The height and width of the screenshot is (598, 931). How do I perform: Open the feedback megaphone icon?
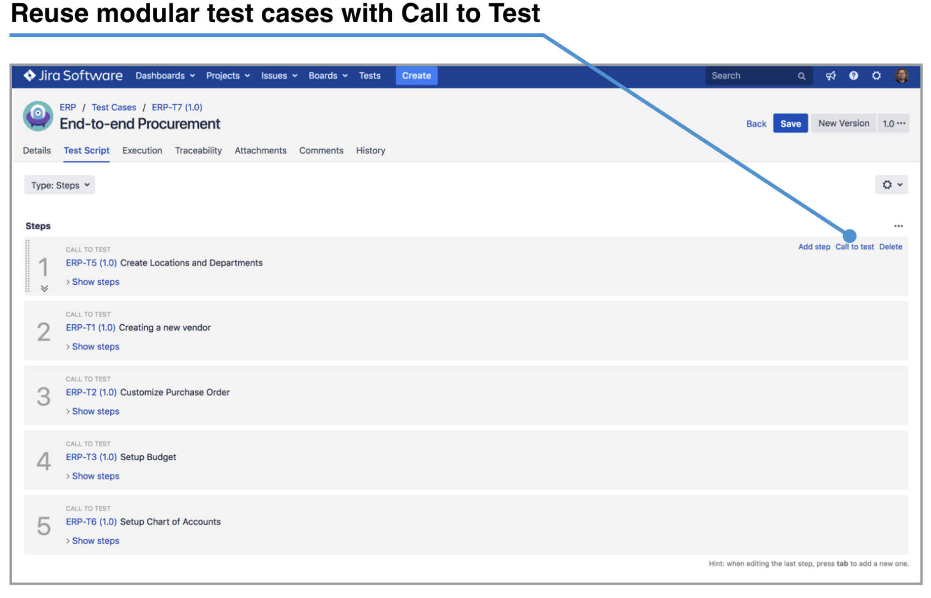(x=831, y=76)
